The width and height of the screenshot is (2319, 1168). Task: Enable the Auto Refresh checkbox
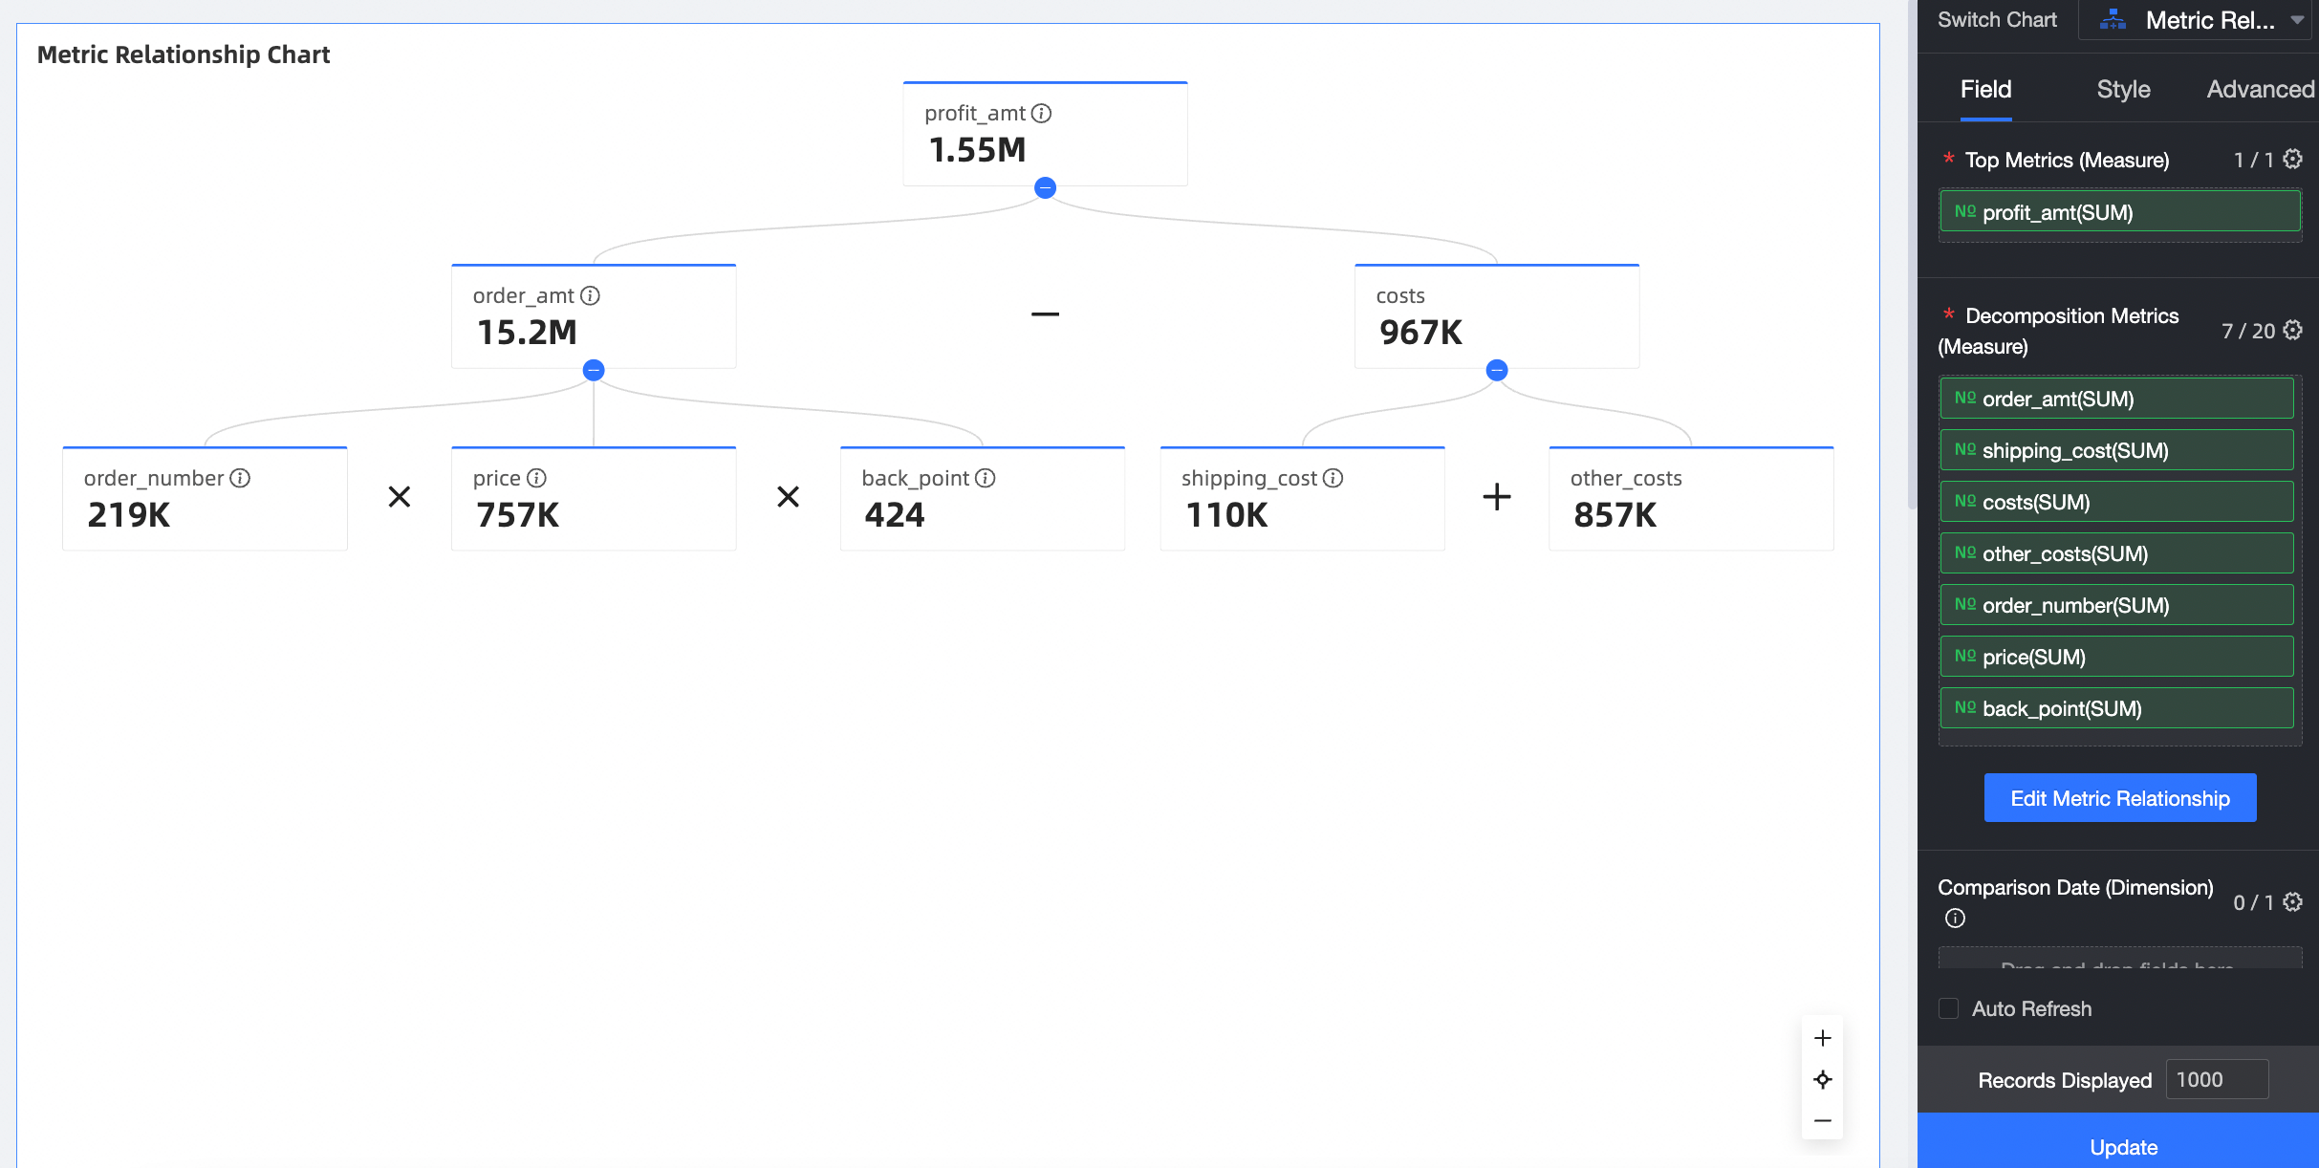tap(1949, 1008)
